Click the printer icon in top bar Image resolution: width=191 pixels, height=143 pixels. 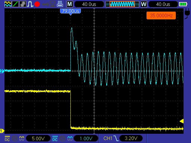[60, 4]
